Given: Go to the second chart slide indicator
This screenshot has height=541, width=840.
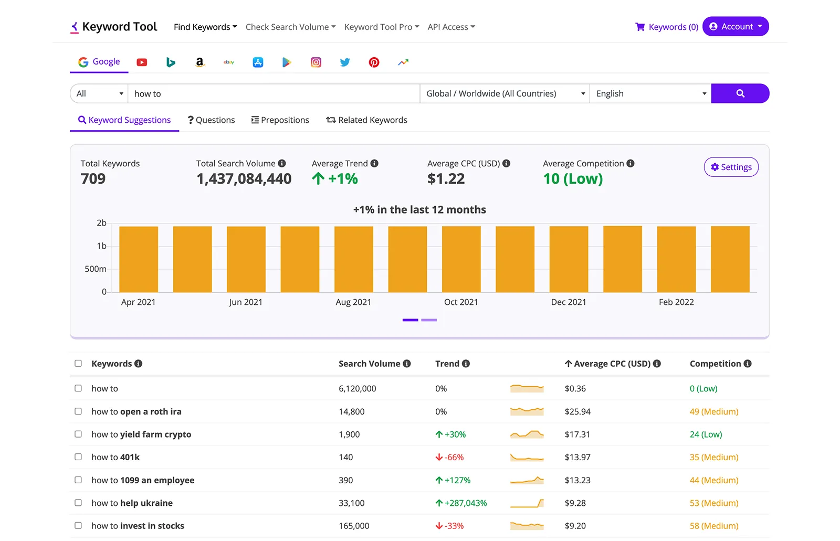Looking at the screenshot, I should (429, 320).
